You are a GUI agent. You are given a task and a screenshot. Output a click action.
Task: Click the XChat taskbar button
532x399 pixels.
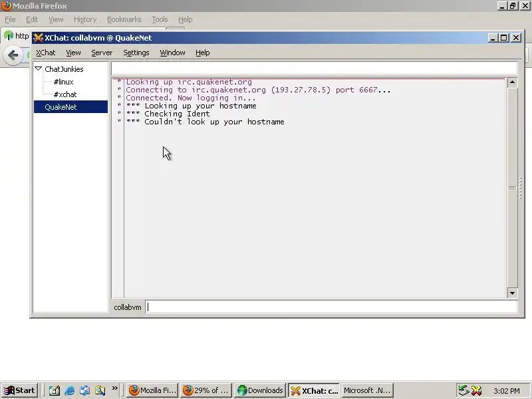[313, 390]
